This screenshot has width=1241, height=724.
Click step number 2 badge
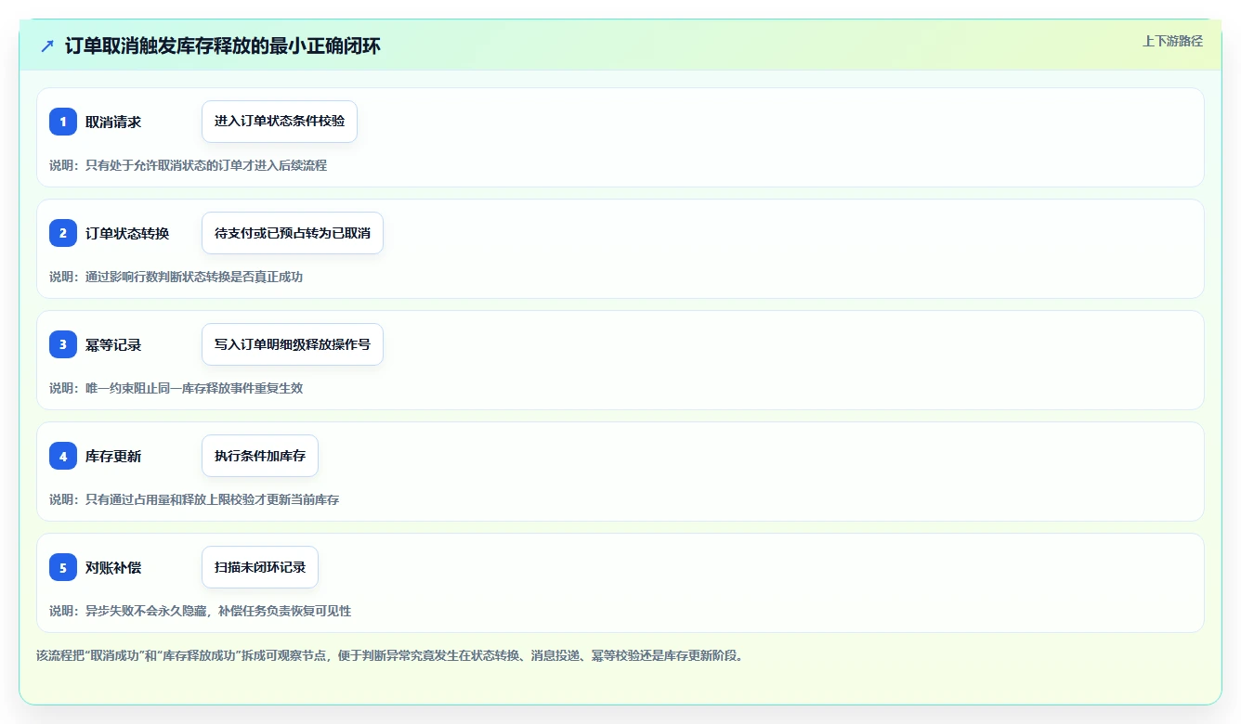click(63, 233)
